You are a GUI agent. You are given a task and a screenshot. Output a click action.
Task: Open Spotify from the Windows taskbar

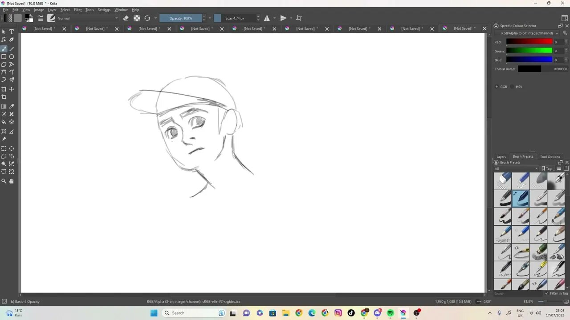pyautogui.click(x=390, y=313)
